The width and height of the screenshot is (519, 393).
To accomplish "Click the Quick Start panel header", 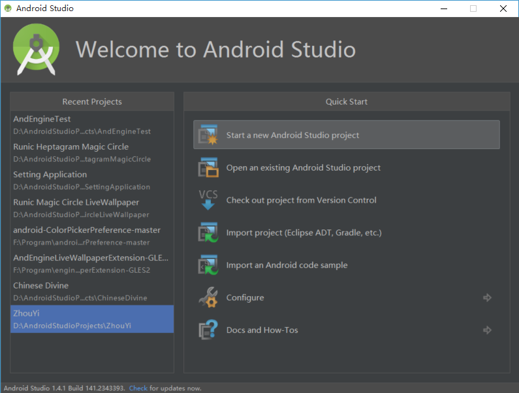I will click(x=347, y=101).
